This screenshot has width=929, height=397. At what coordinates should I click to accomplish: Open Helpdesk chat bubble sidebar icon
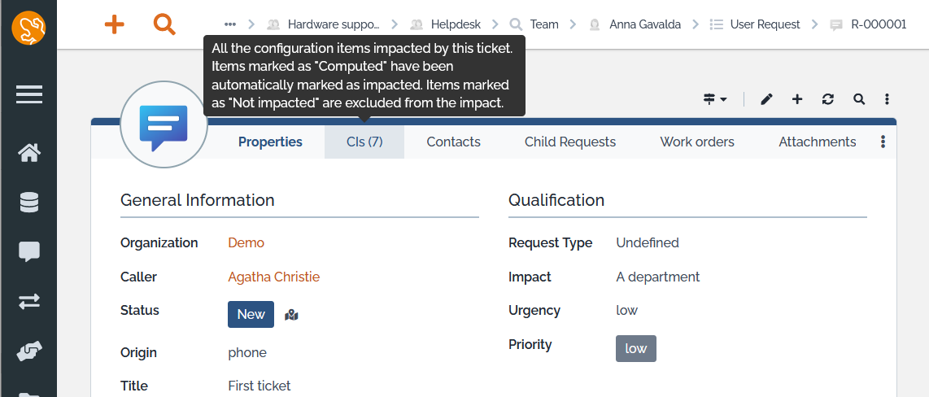(29, 252)
